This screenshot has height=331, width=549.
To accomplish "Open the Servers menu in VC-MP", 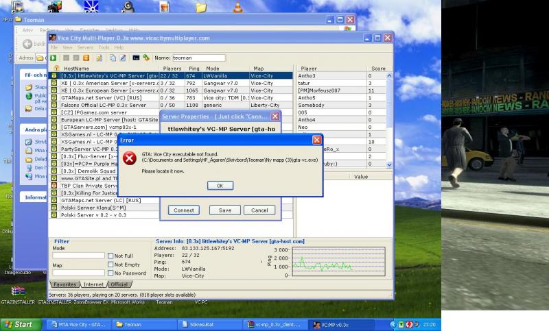I will (85, 47).
